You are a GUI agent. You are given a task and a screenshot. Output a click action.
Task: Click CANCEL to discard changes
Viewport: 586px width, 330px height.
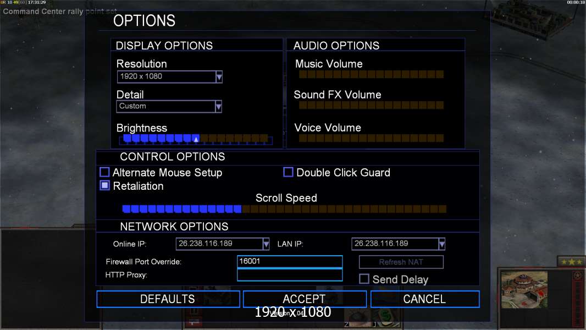[425, 299]
